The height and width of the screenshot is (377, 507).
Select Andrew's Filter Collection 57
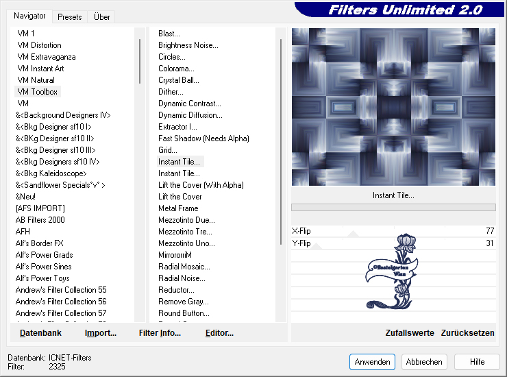61,313
